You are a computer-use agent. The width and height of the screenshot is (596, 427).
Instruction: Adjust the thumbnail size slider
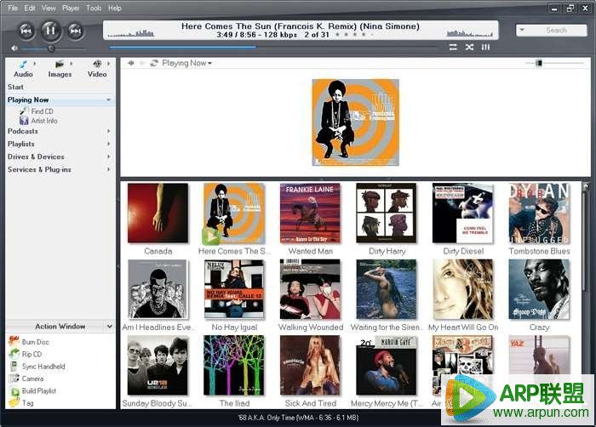pyautogui.click(x=539, y=63)
